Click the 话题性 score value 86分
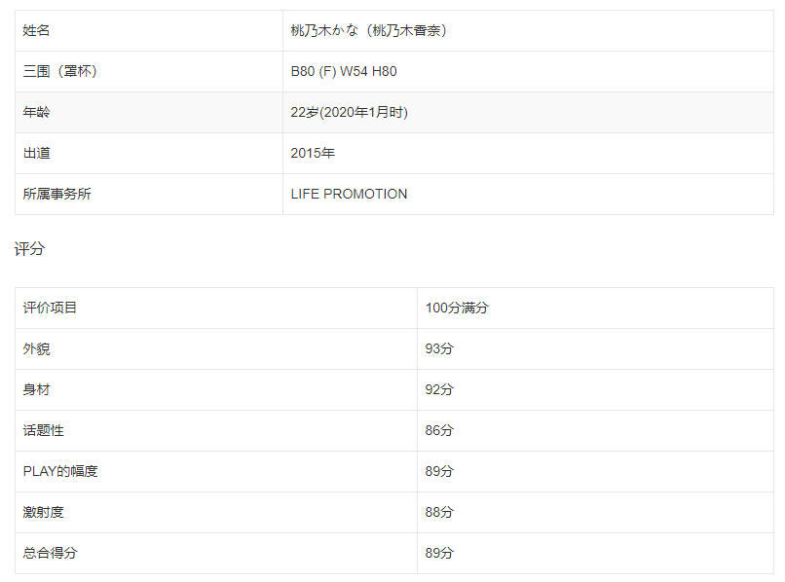 [439, 430]
